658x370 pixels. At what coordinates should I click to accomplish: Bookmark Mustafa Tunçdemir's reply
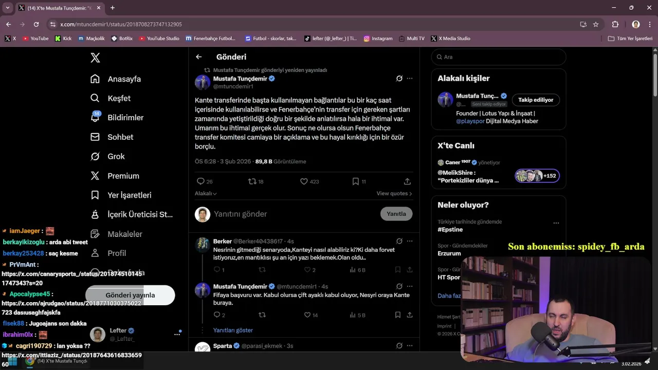point(398,315)
